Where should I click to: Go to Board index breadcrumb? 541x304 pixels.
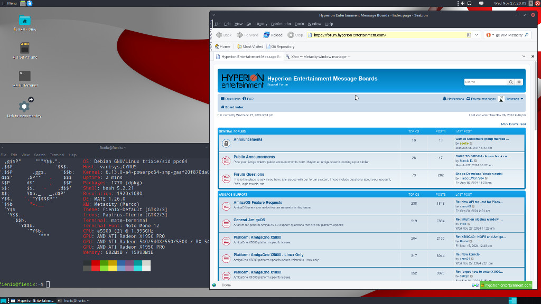232,107
